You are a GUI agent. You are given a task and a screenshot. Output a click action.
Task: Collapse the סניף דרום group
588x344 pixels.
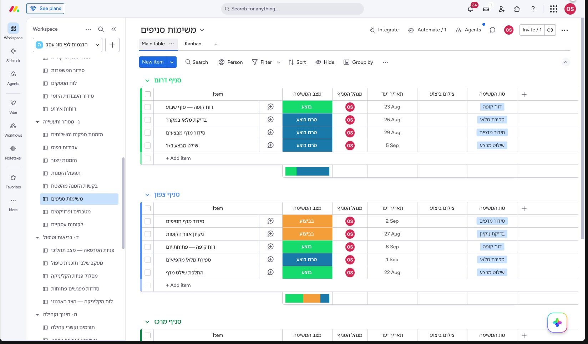[x=147, y=81]
